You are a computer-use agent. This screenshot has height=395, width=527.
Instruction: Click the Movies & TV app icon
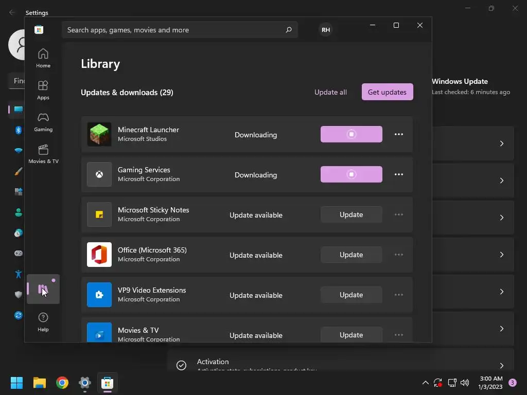pos(99,332)
